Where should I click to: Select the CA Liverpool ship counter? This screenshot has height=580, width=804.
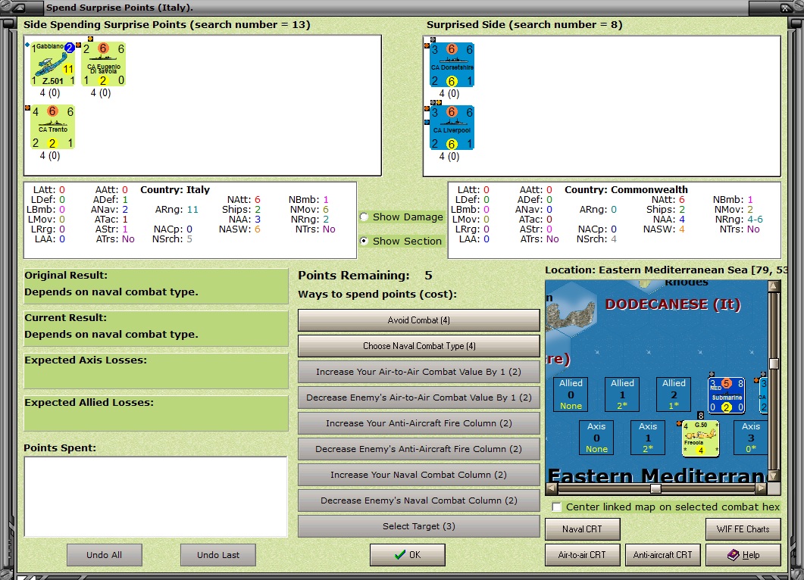pos(452,128)
